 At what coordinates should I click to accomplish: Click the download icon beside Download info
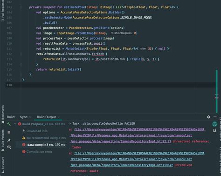point(24,131)
